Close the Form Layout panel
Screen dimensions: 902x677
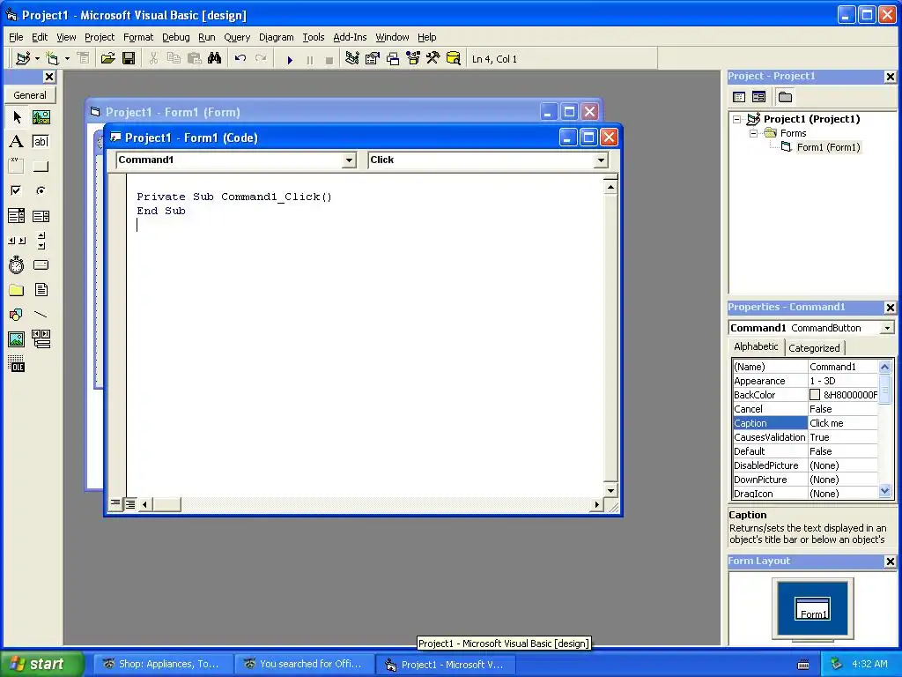pyautogui.click(x=890, y=562)
